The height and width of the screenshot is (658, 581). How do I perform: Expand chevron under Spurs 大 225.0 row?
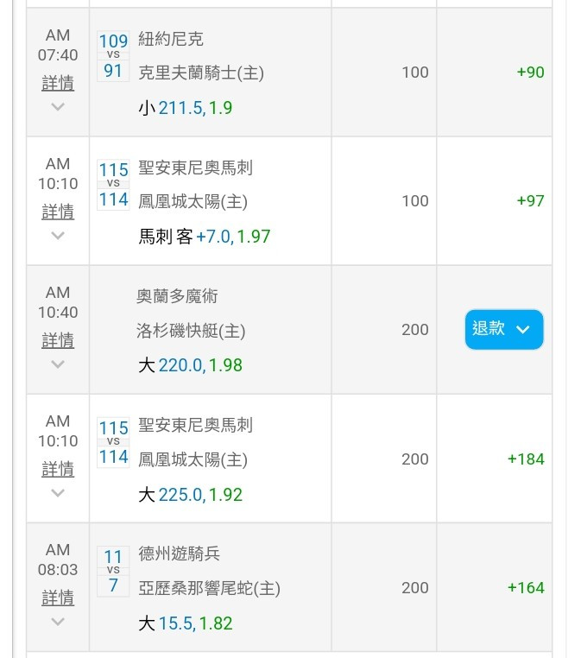tap(58, 493)
